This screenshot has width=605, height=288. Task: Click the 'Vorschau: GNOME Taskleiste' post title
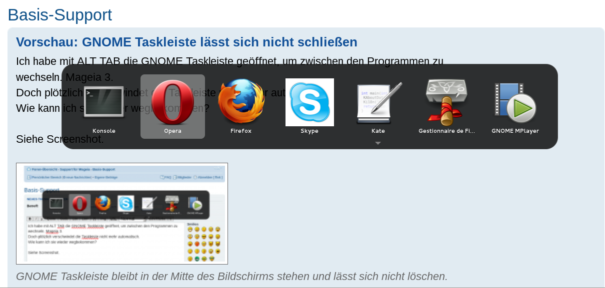point(186,42)
